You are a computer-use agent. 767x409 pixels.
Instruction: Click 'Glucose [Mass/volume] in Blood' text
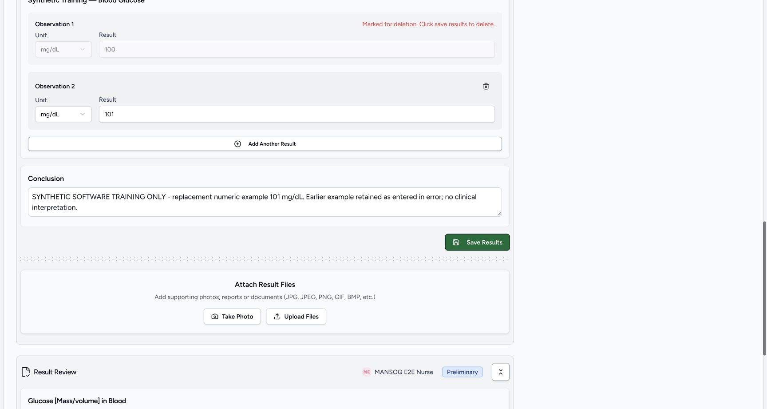[77, 401]
